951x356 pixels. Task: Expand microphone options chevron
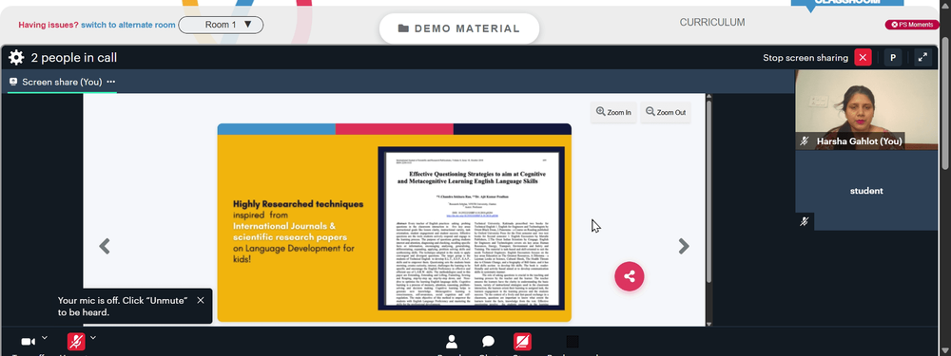93,338
